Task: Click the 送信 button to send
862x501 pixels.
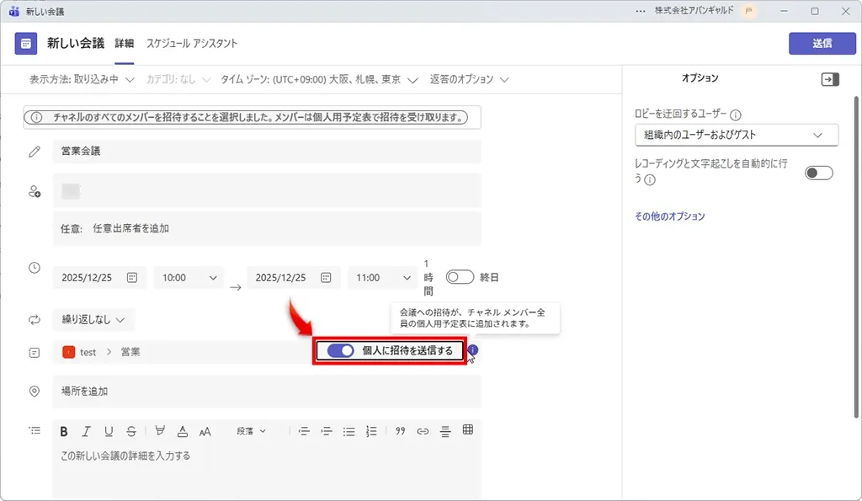Action: [822, 43]
